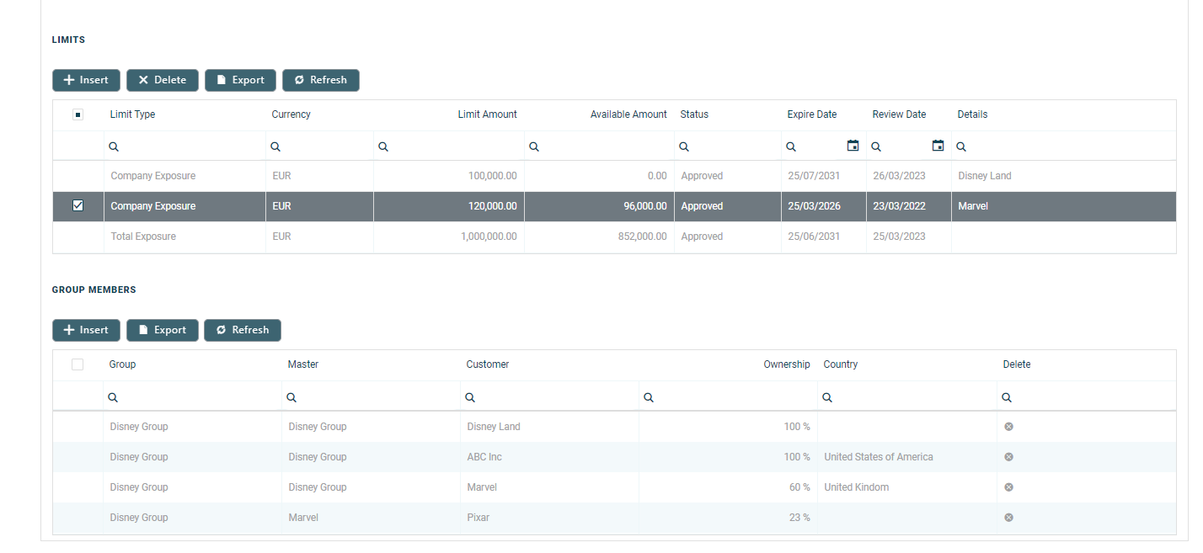Image resolution: width=1203 pixels, height=553 pixels.
Task: Sort group members by Customer column header
Action: pos(488,364)
